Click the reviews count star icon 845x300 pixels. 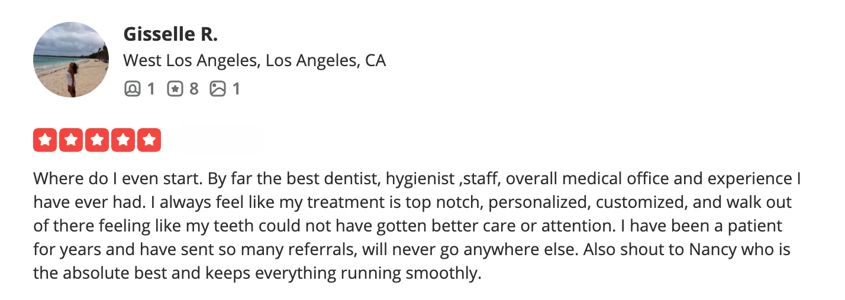point(175,89)
